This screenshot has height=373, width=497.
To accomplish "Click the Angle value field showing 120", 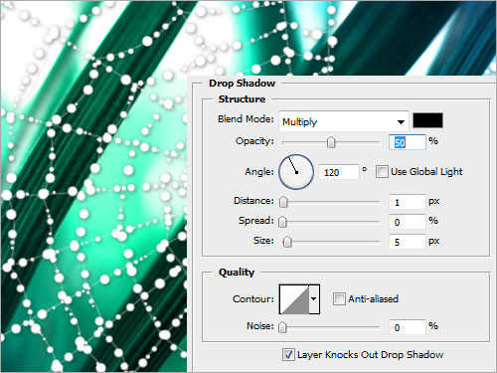I will pos(339,172).
